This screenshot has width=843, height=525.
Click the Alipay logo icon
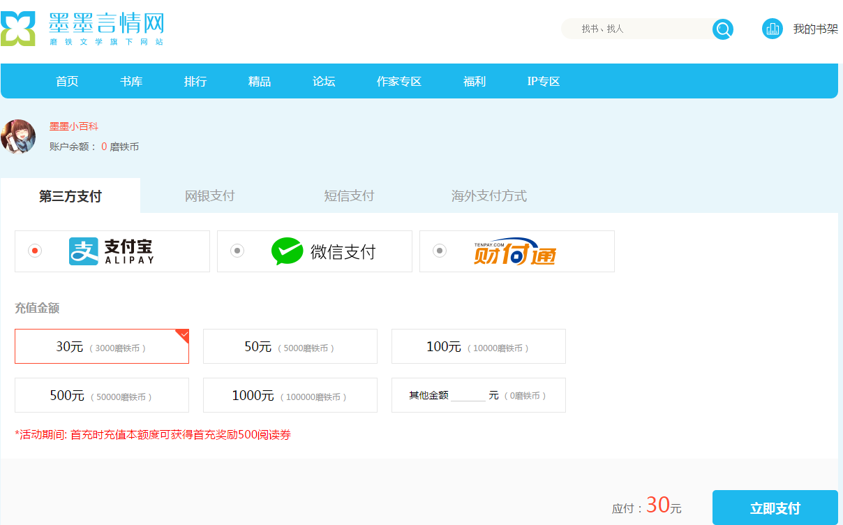(84, 251)
